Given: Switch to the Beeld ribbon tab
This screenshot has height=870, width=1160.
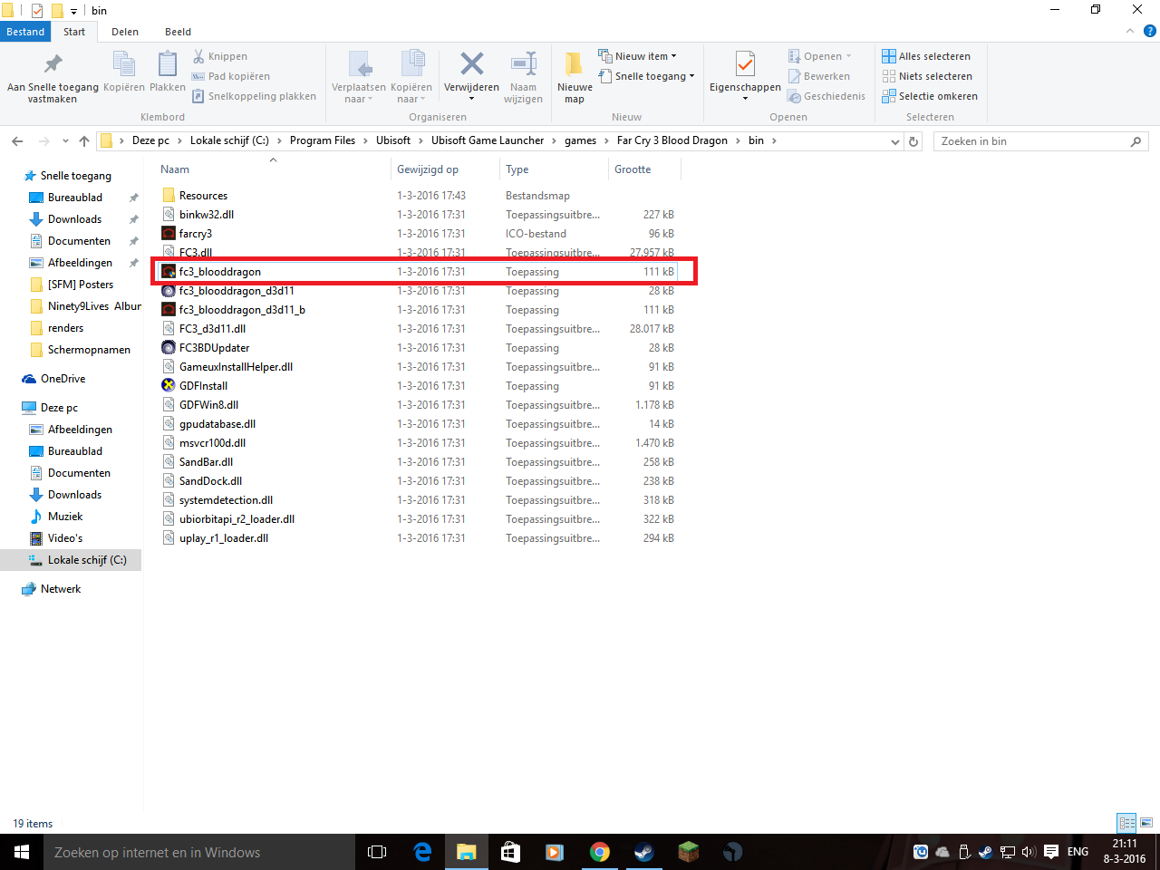Looking at the screenshot, I should [x=178, y=32].
